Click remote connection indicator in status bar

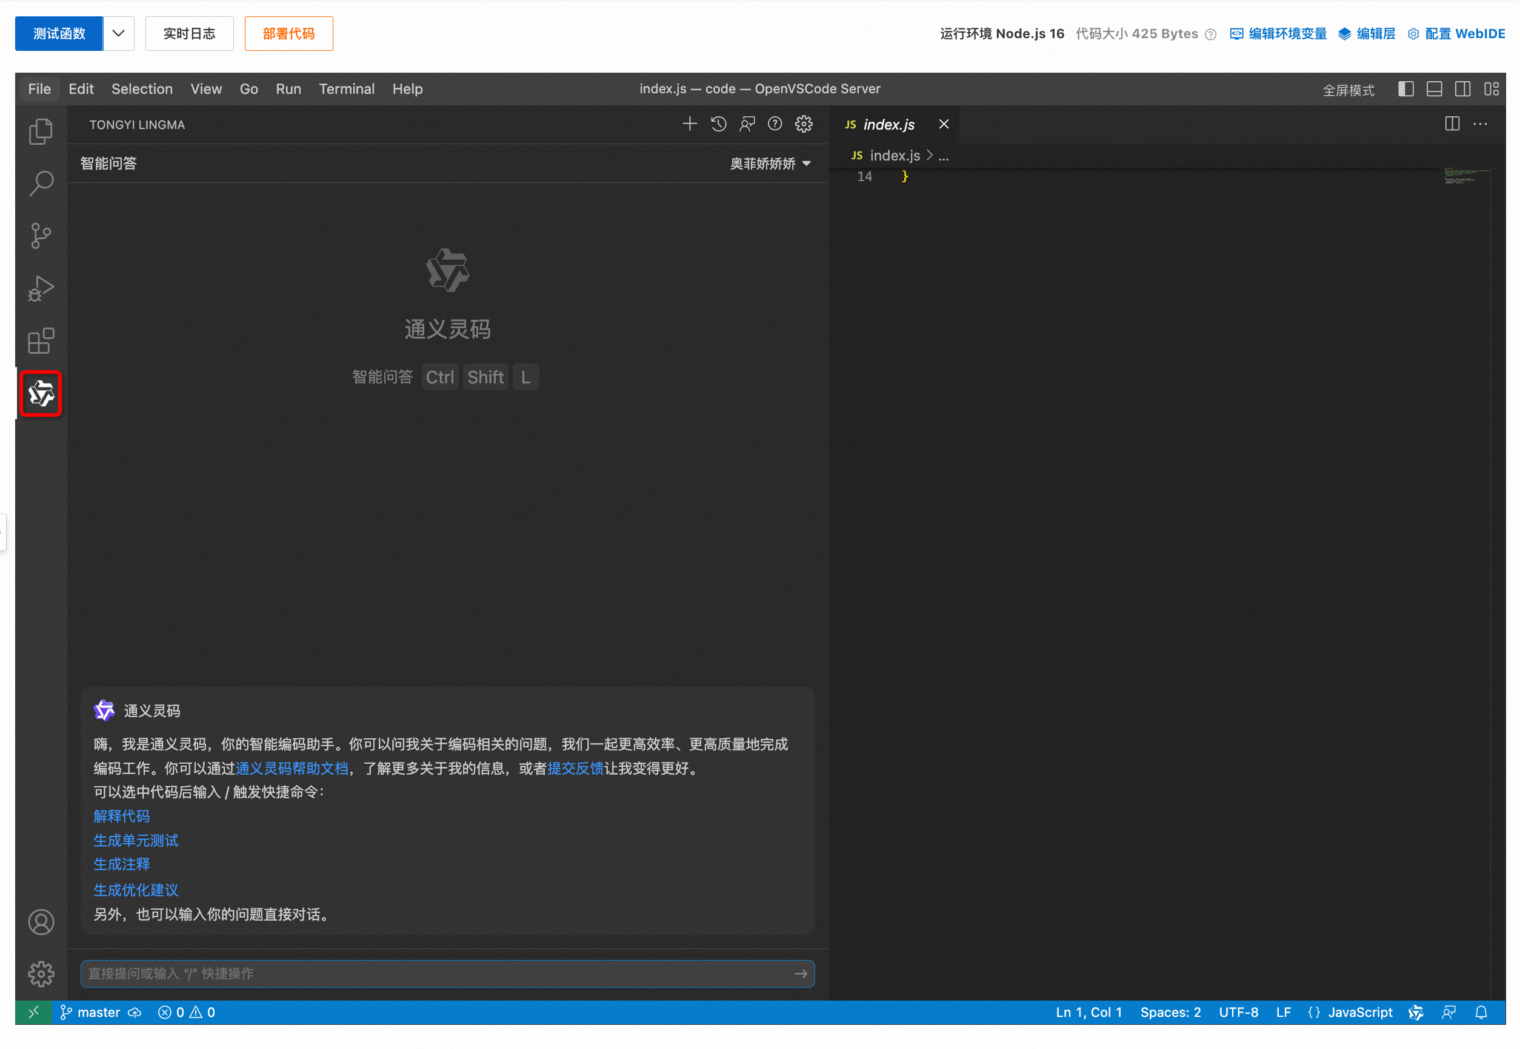point(33,1012)
